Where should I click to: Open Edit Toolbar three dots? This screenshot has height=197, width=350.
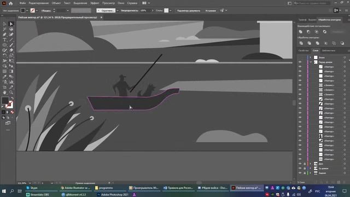tap(8, 130)
